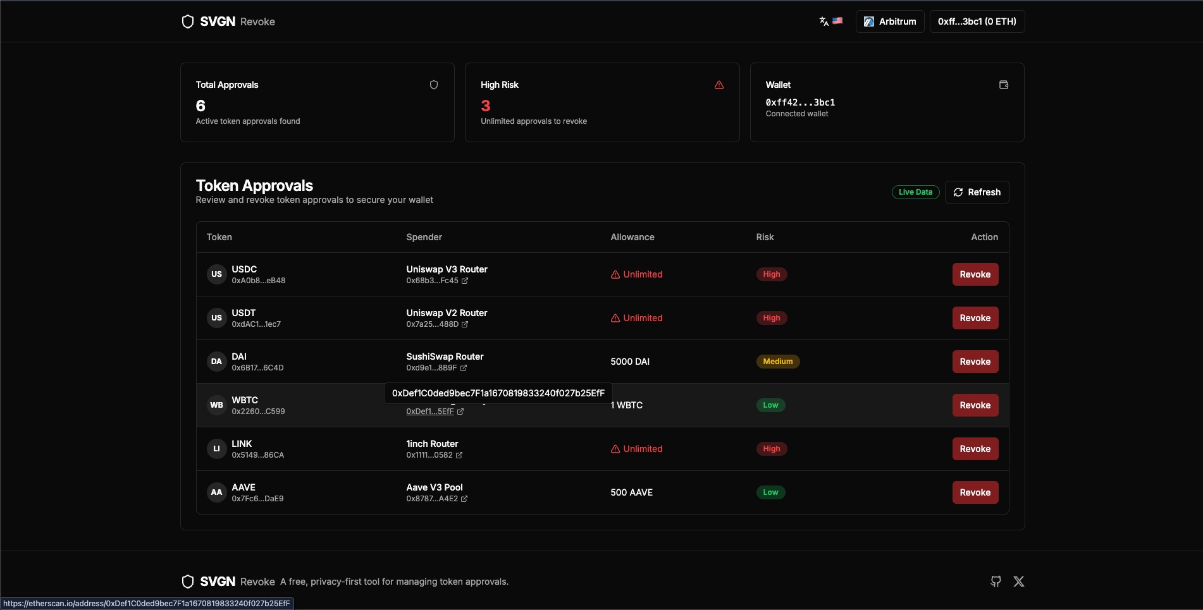Click the shield icon on Total Approvals card

[433, 84]
